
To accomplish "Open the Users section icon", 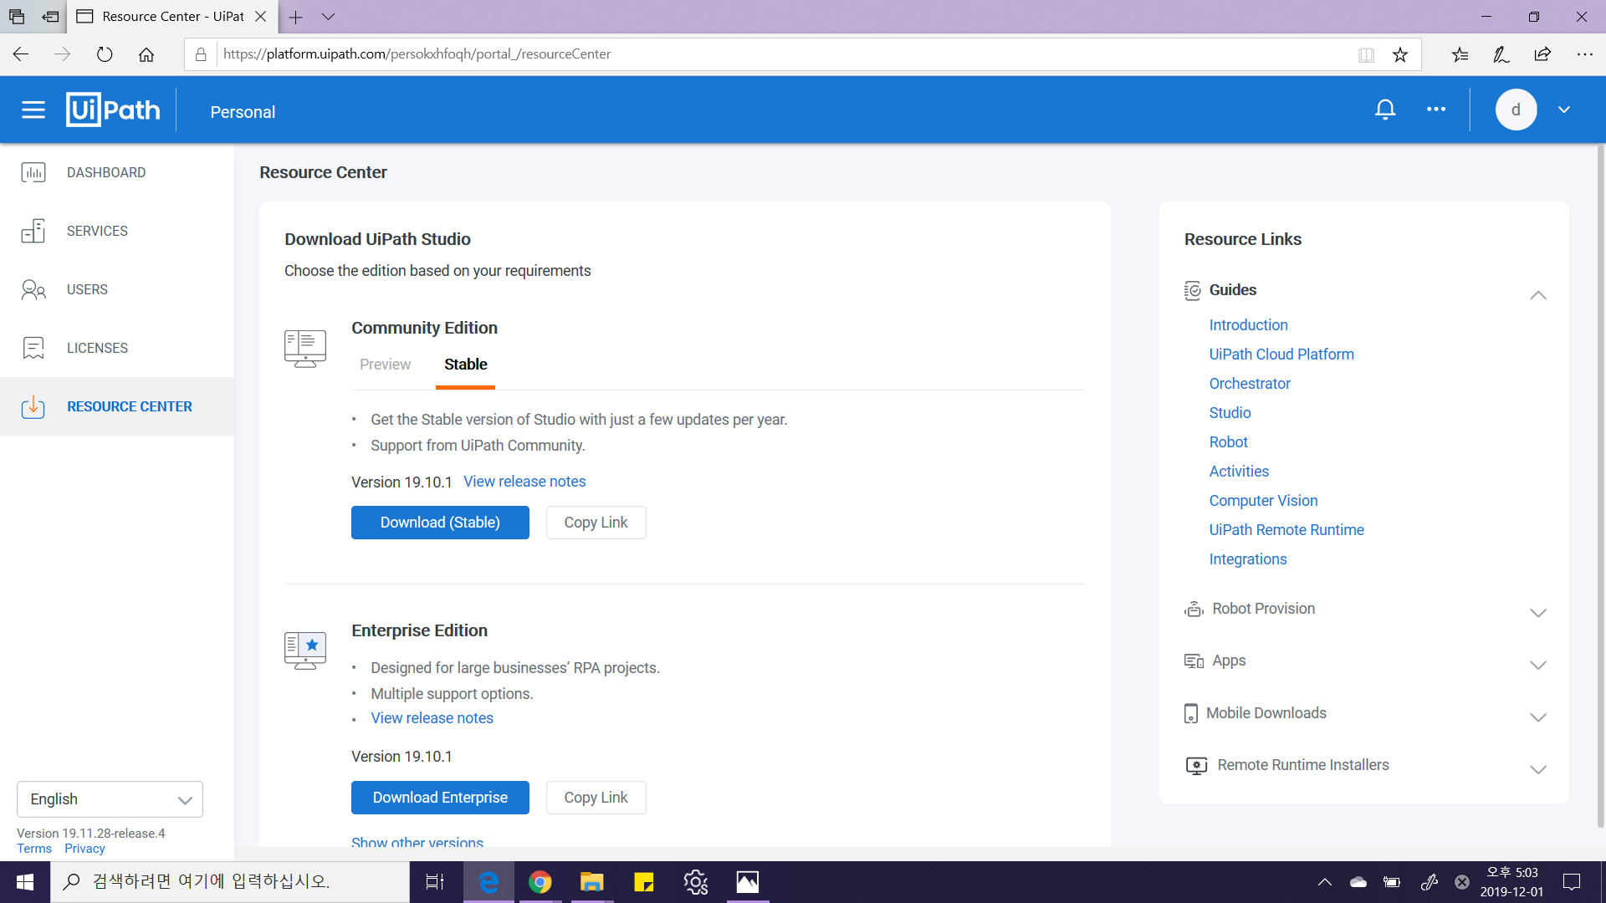I will 33,289.
